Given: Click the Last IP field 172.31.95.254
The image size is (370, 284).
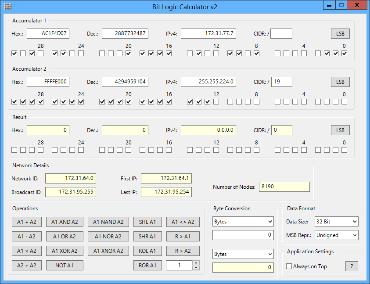Looking at the screenshot, I should 166,192.
